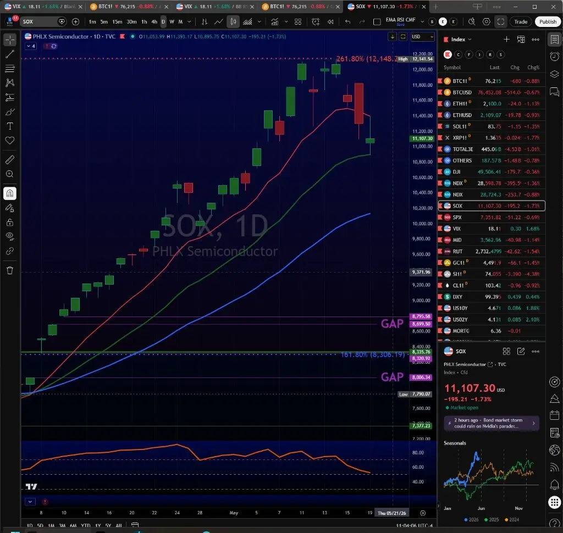The width and height of the screenshot is (563, 533).
Task: Open the object tree layers panel
Action: click(x=554, y=74)
